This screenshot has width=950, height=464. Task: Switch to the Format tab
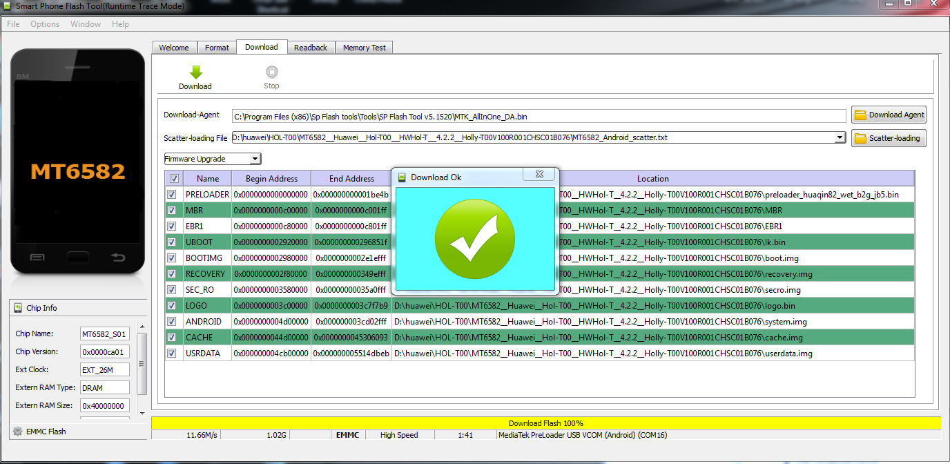pyautogui.click(x=217, y=48)
